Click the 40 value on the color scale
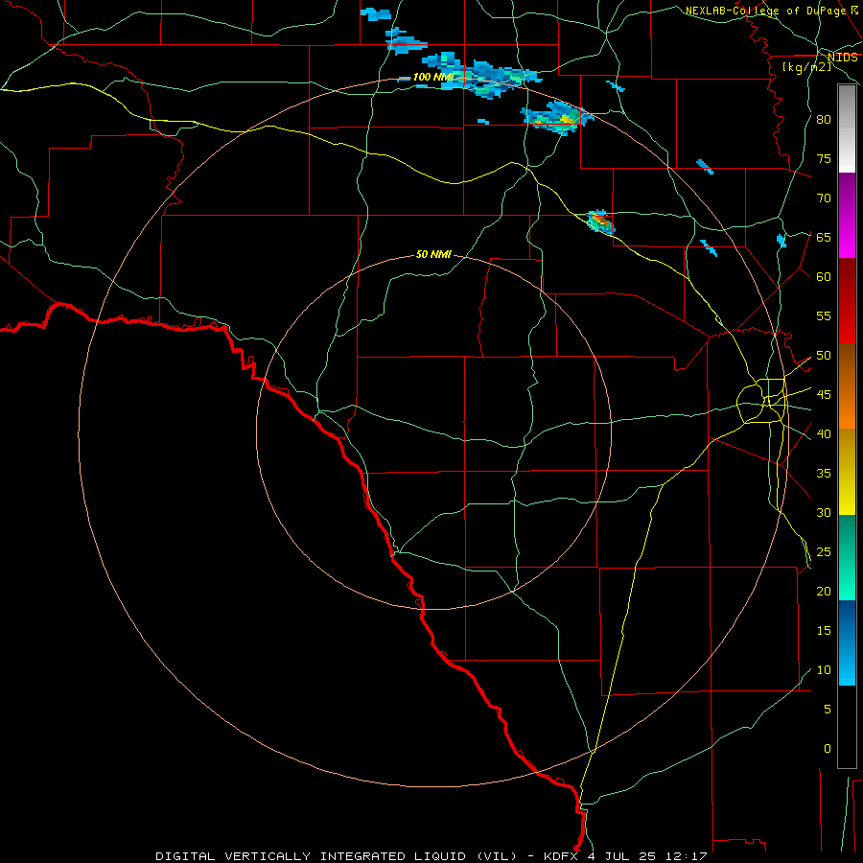 click(824, 433)
